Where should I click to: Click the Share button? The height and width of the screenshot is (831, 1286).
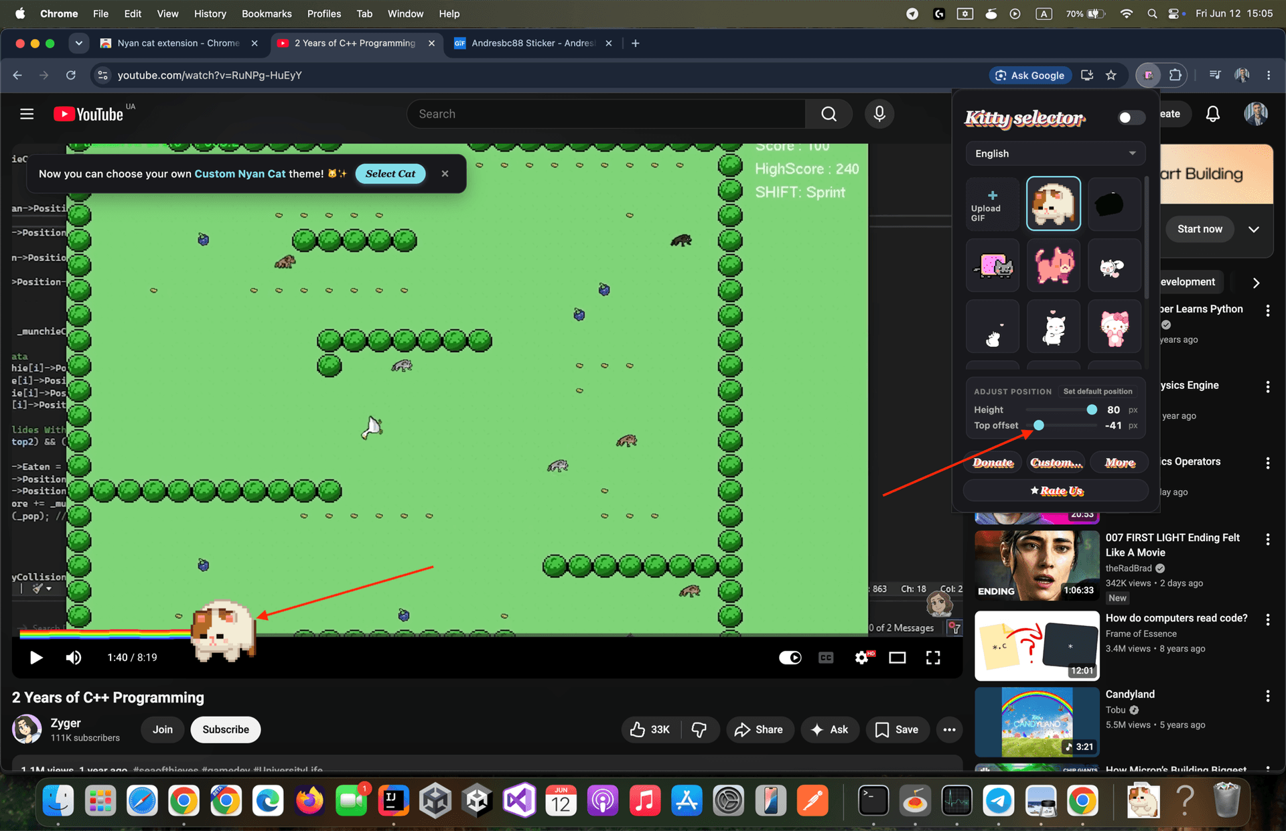[x=759, y=729]
